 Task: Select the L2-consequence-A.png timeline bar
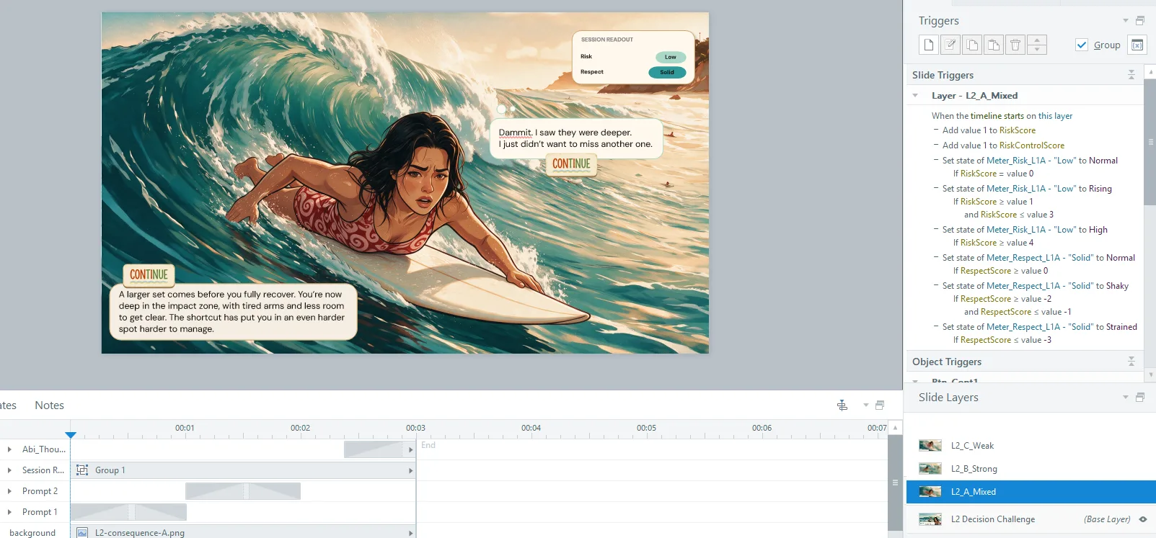coord(243,532)
